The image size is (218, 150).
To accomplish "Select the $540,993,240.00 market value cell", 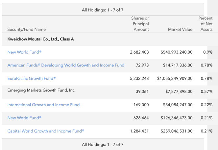I will [x=177, y=52].
